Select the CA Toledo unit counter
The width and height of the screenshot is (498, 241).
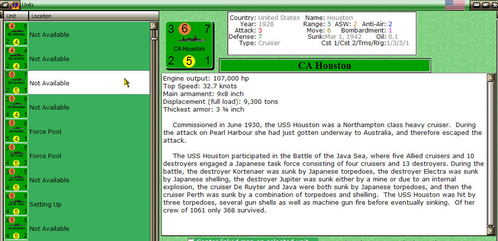coord(17,180)
